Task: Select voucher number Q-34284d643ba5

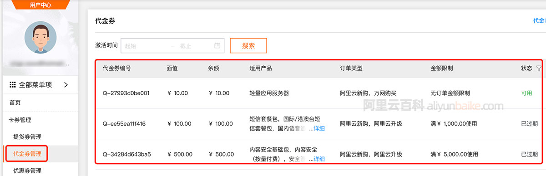Action: [127, 154]
